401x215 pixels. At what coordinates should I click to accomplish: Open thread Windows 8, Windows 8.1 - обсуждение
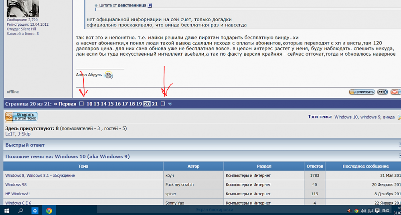tap(40, 176)
